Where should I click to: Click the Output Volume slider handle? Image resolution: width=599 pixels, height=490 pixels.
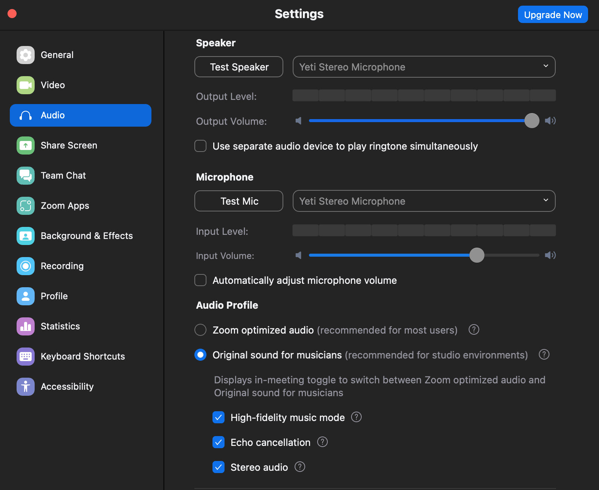[x=532, y=121]
